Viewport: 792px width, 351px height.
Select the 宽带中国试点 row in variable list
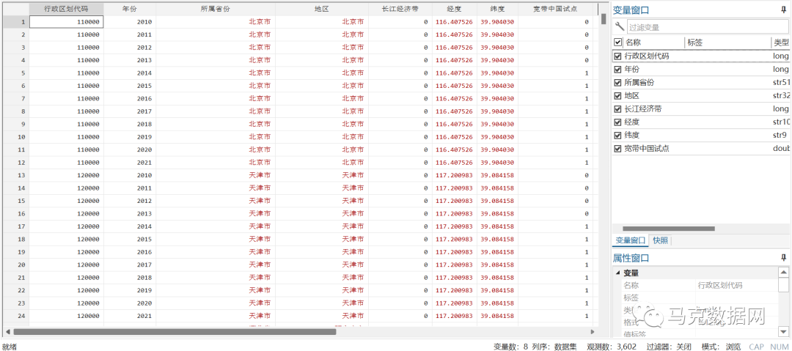tap(702, 149)
